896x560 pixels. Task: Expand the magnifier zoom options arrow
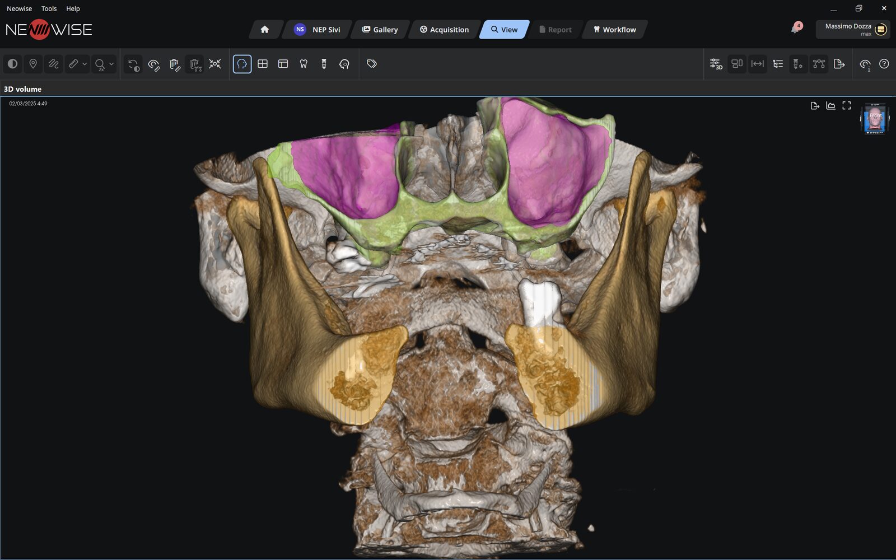pyautogui.click(x=111, y=64)
